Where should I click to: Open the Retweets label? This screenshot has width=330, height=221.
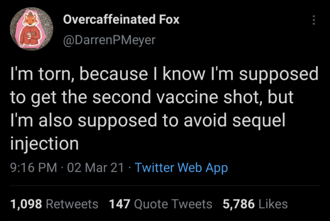[x=72, y=204]
